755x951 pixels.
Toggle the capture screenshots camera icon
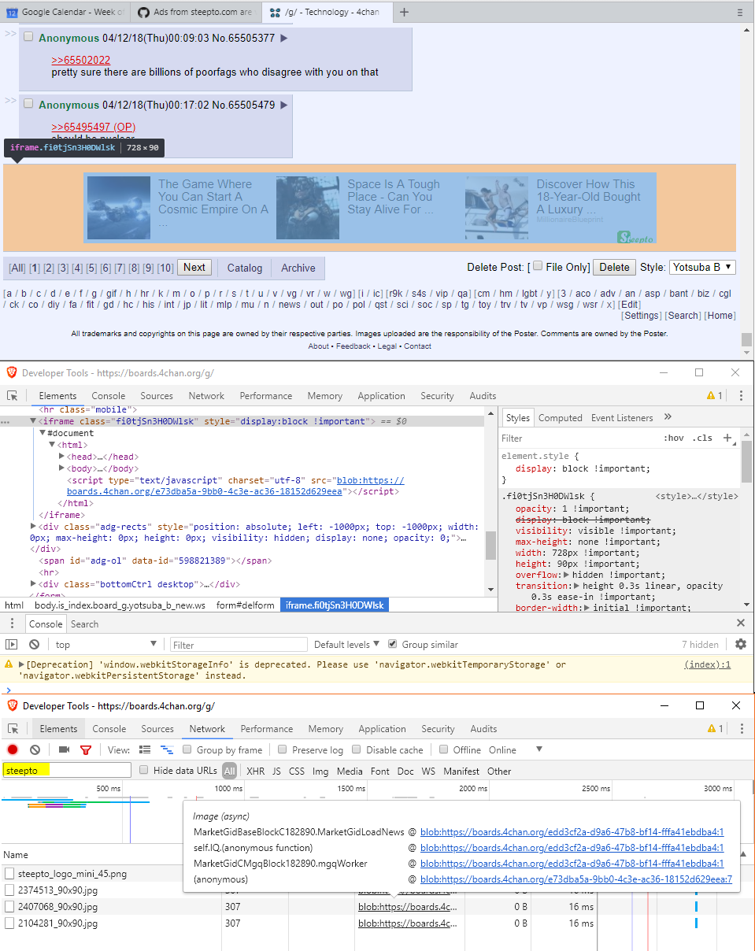(x=65, y=750)
